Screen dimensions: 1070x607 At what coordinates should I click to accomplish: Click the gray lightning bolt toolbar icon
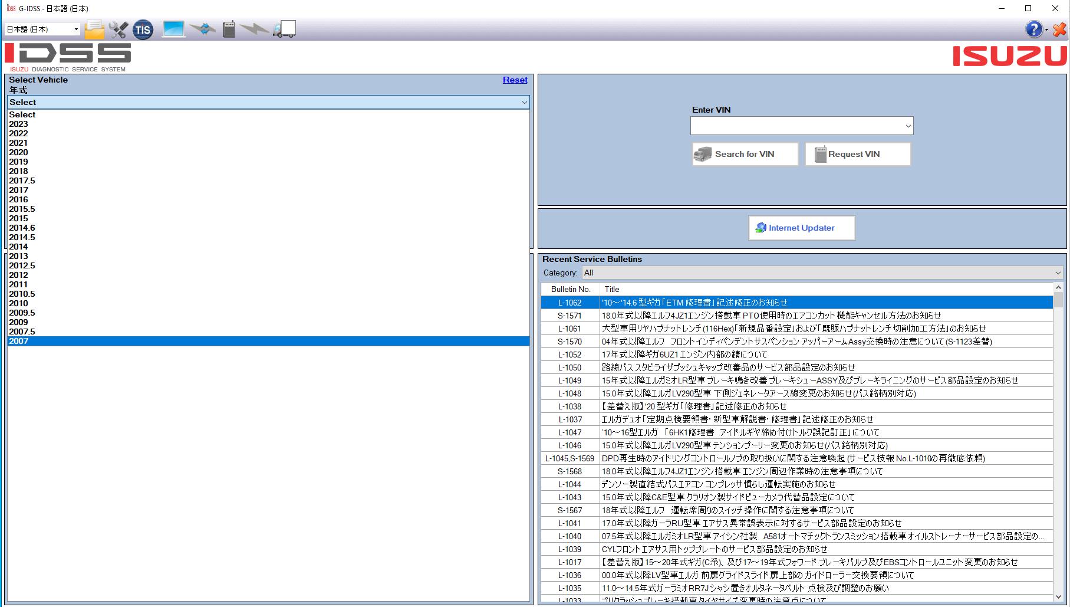click(254, 29)
